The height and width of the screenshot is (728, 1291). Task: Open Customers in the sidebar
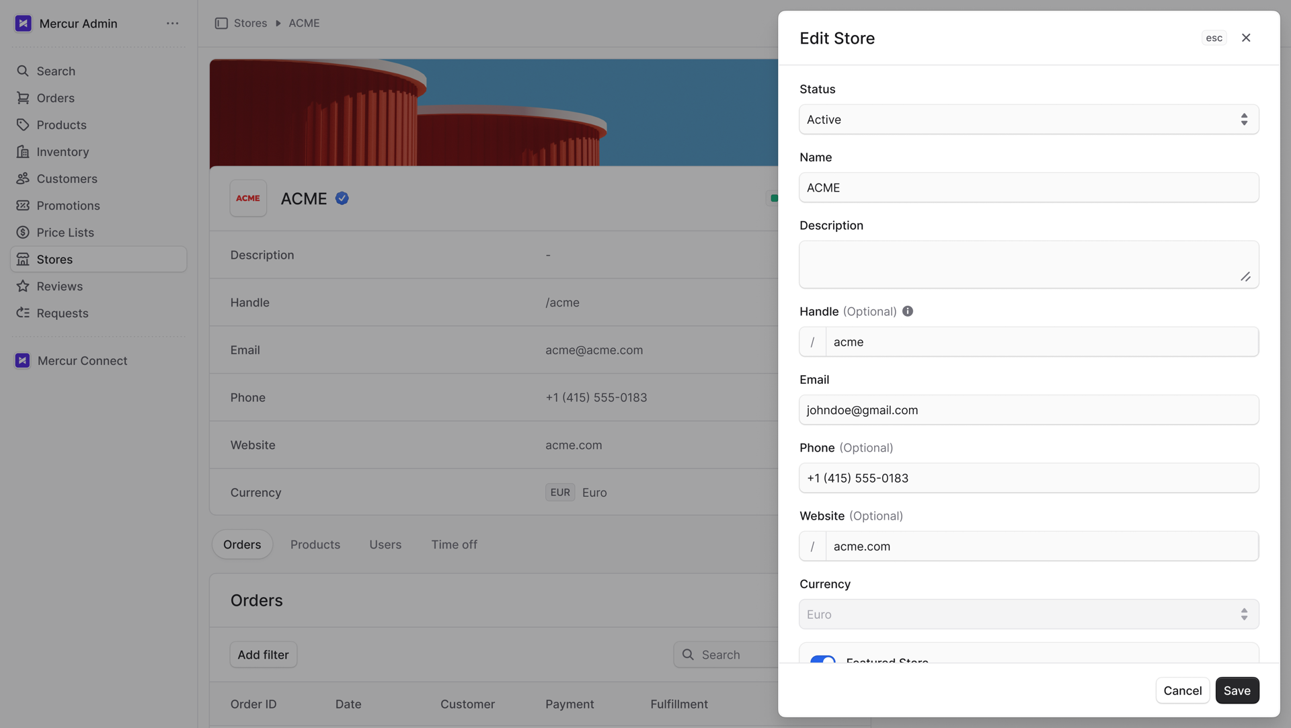(x=99, y=179)
